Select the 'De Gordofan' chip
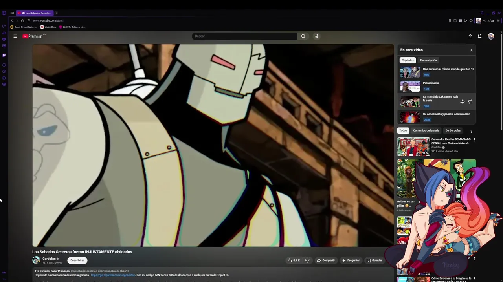Viewport: 503px width, 282px height. pos(453,130)
